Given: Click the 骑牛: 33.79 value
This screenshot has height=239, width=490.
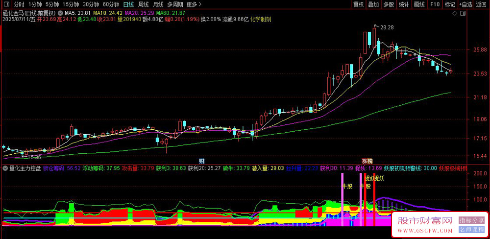Looking at the screenshot, I should [x=236, y=168].
